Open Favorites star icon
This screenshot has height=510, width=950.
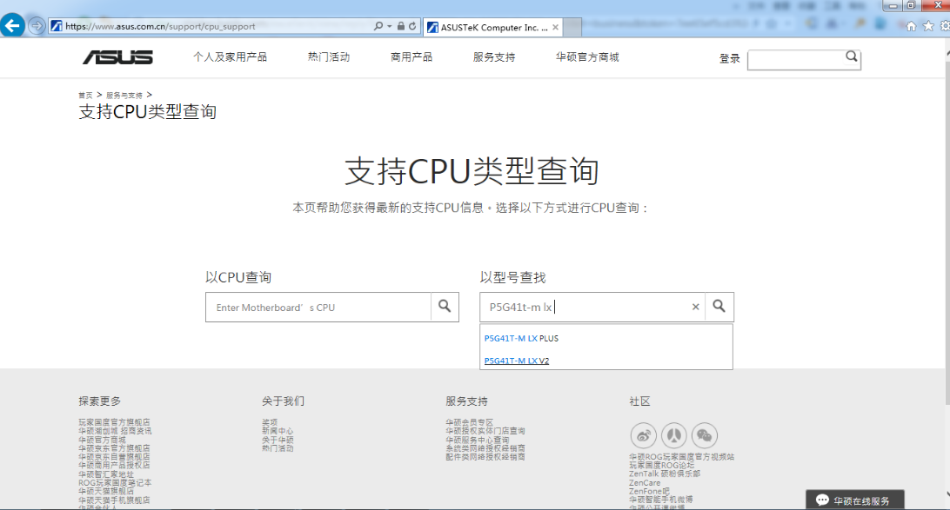tap(928, 26)
